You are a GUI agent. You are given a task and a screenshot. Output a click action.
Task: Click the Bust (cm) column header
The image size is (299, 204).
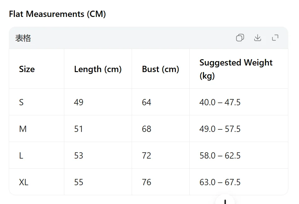click(x=160, y=69)
